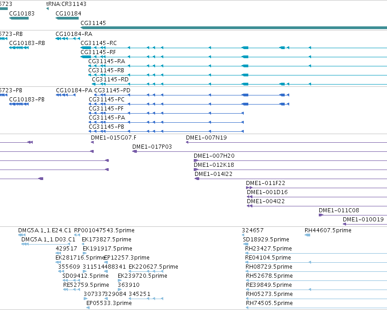Click EST RH44607.5prime
This screenshot has height=310, width=387.
click(328, 230)
